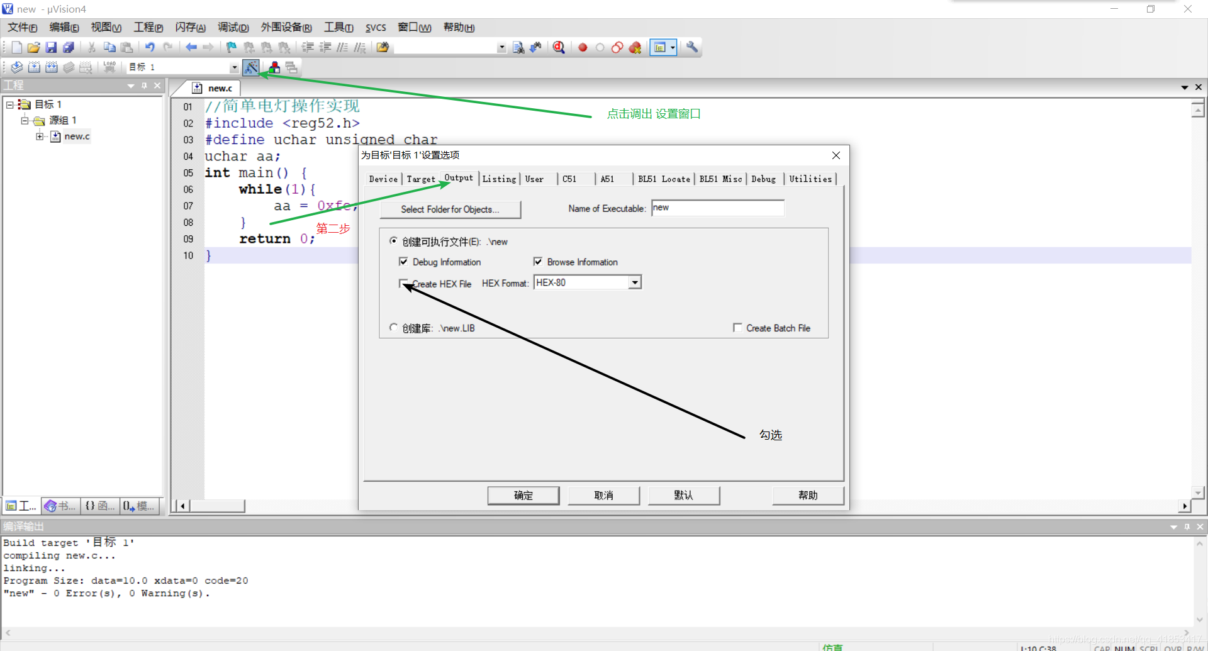Open Target Options magic wand icon
Viewport: 1208px width, 651px height.
click(x=251, y=67)
